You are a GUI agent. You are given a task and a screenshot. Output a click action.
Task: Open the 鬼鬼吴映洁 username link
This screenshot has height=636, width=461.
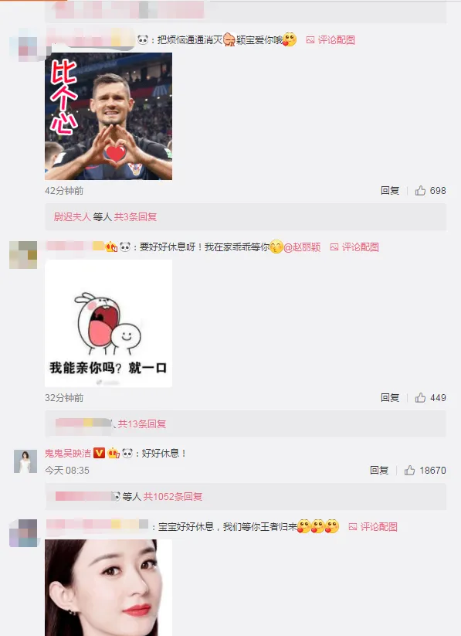[68, 453]
